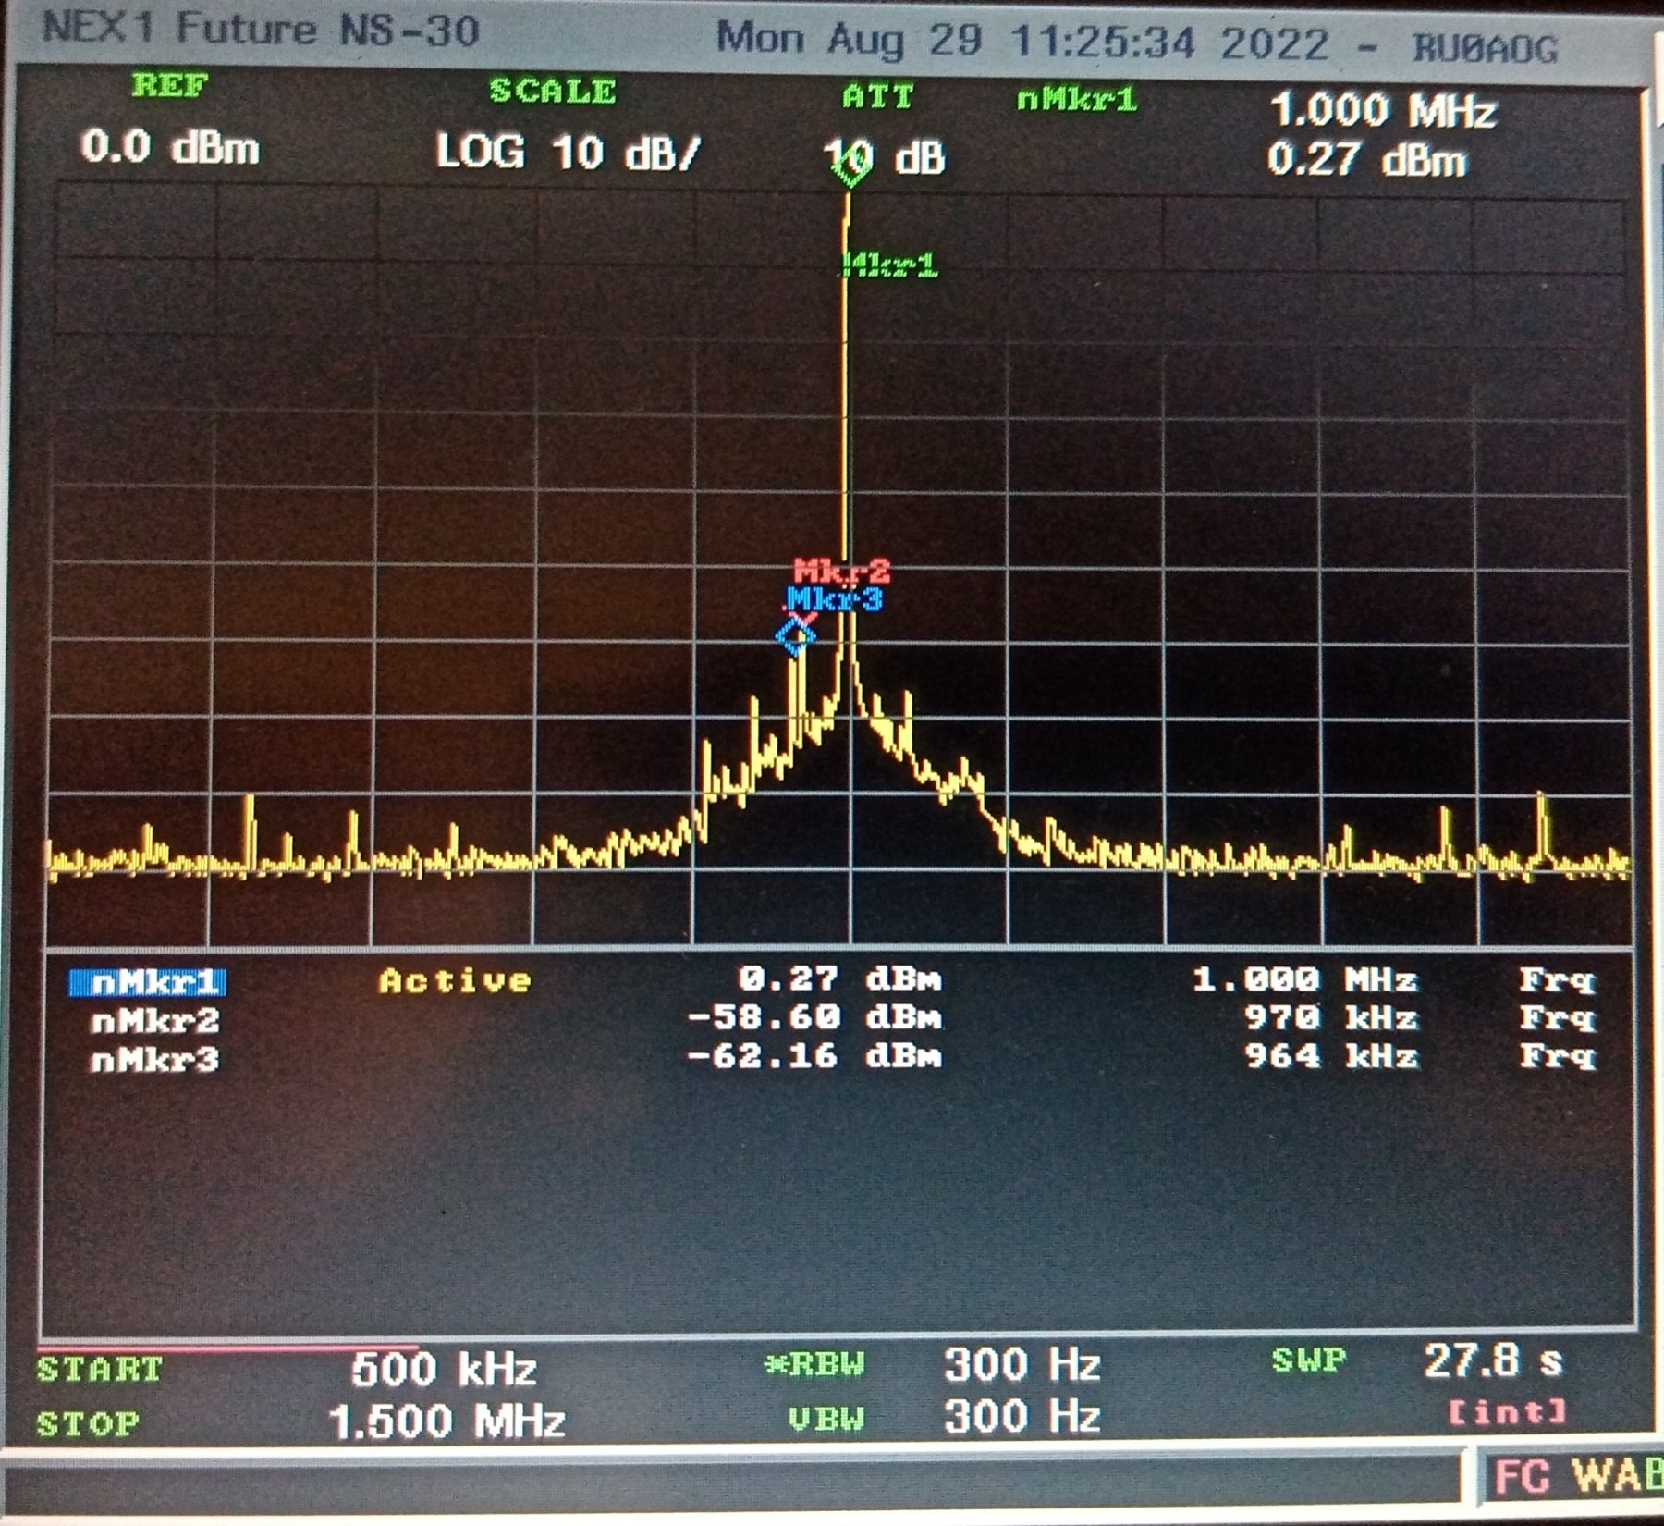1664x1526 pixels.
Task: Click the nMkr1 header readout 1.000 MHz
Action: [x=1383, y=112]
